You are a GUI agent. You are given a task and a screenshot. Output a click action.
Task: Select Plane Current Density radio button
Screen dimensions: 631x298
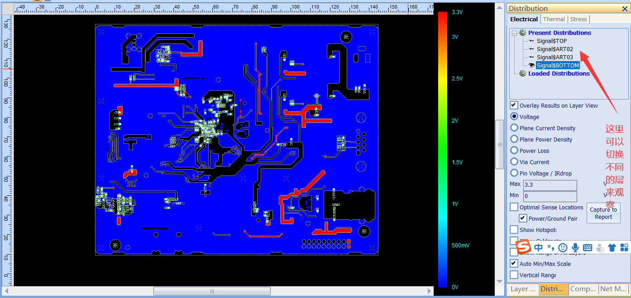(x=514, y=128)
